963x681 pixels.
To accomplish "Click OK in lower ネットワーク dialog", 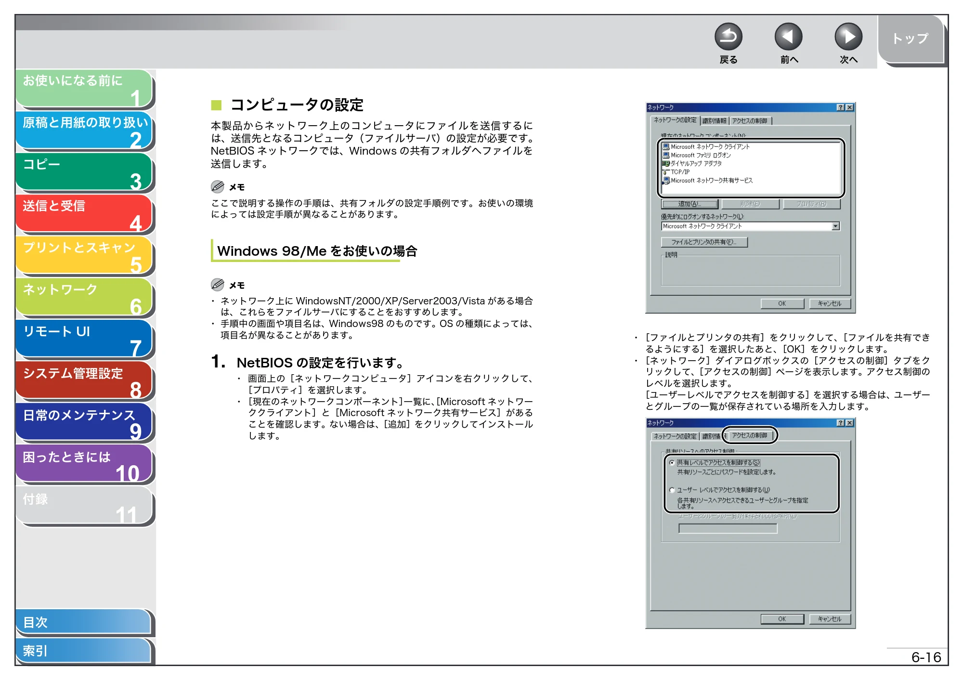I will click(x=782, y=619).
